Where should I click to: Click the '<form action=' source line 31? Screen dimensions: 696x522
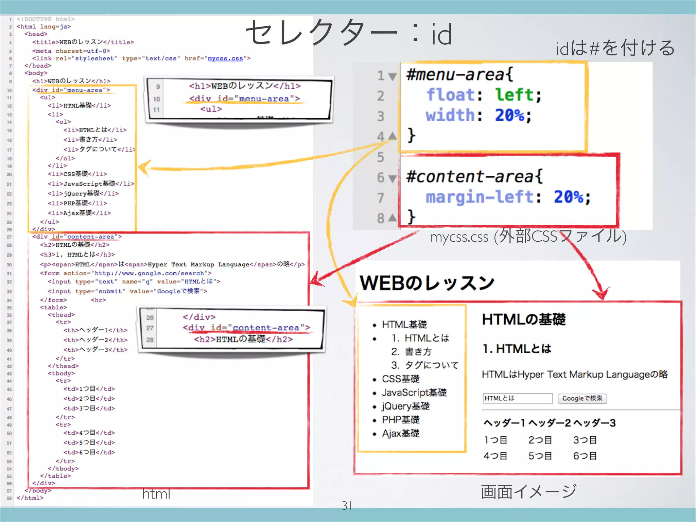coord(126,273)
